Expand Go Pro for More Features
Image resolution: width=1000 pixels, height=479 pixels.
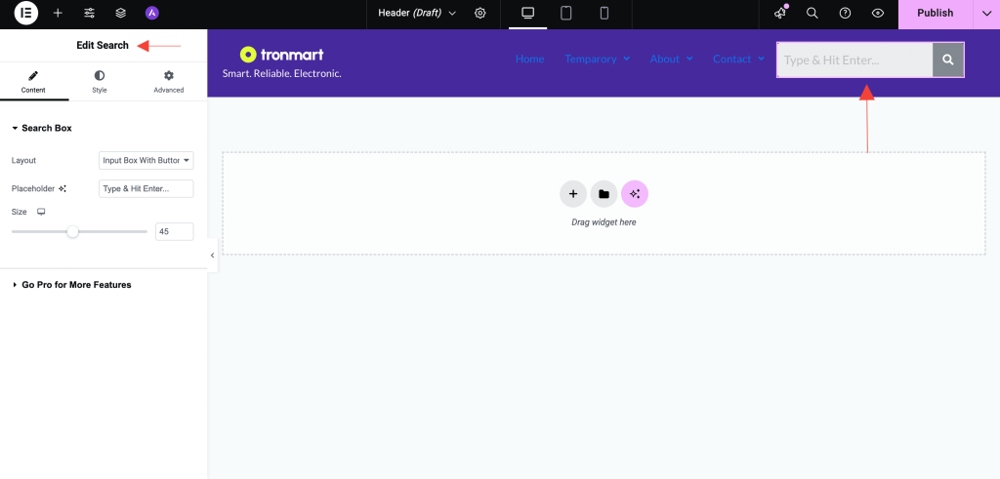click(75, 285)
